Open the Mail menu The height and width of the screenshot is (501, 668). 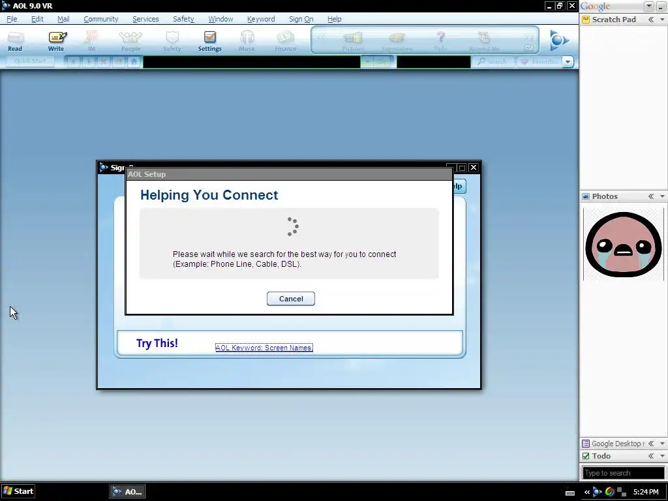pyautogui.click(x=63, y=19)
